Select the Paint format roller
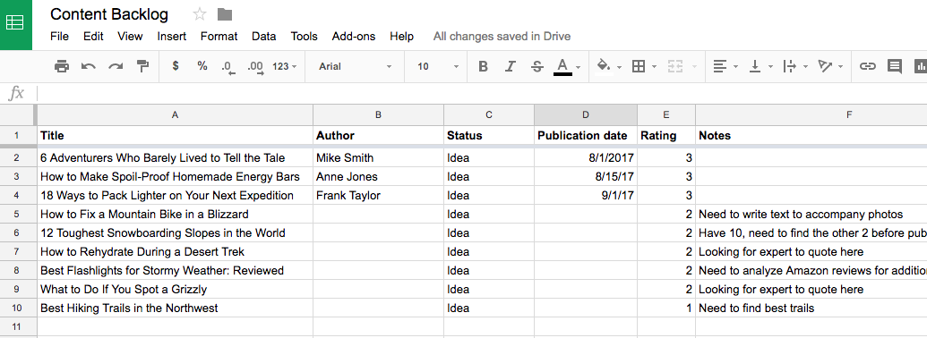 tap(142, 66)
